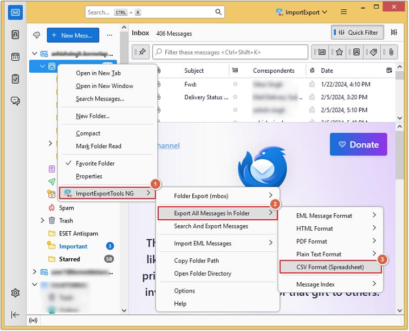
Task: Click the spam status column header icon
Action: click(312, 71)
